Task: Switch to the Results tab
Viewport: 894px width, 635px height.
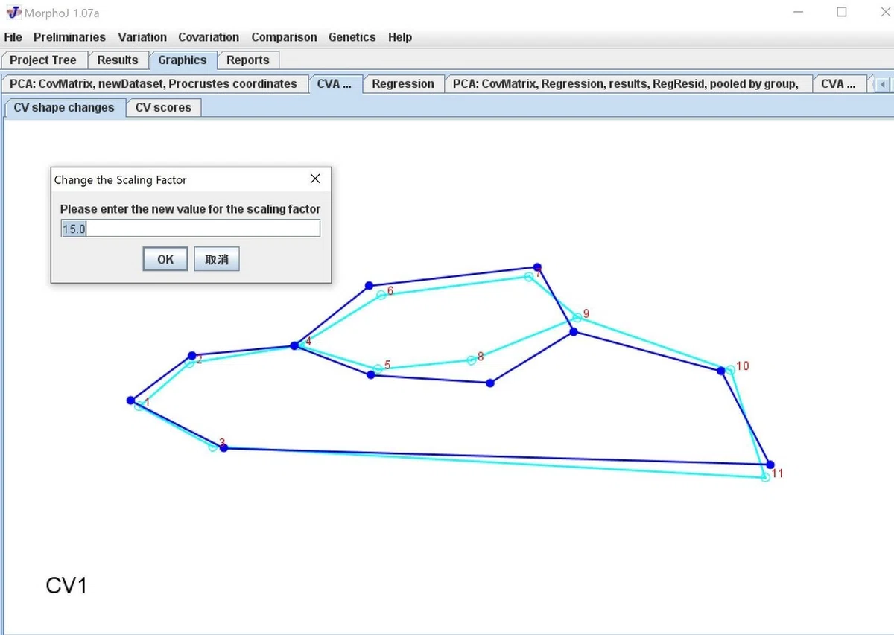Action: tap(118, 60)
